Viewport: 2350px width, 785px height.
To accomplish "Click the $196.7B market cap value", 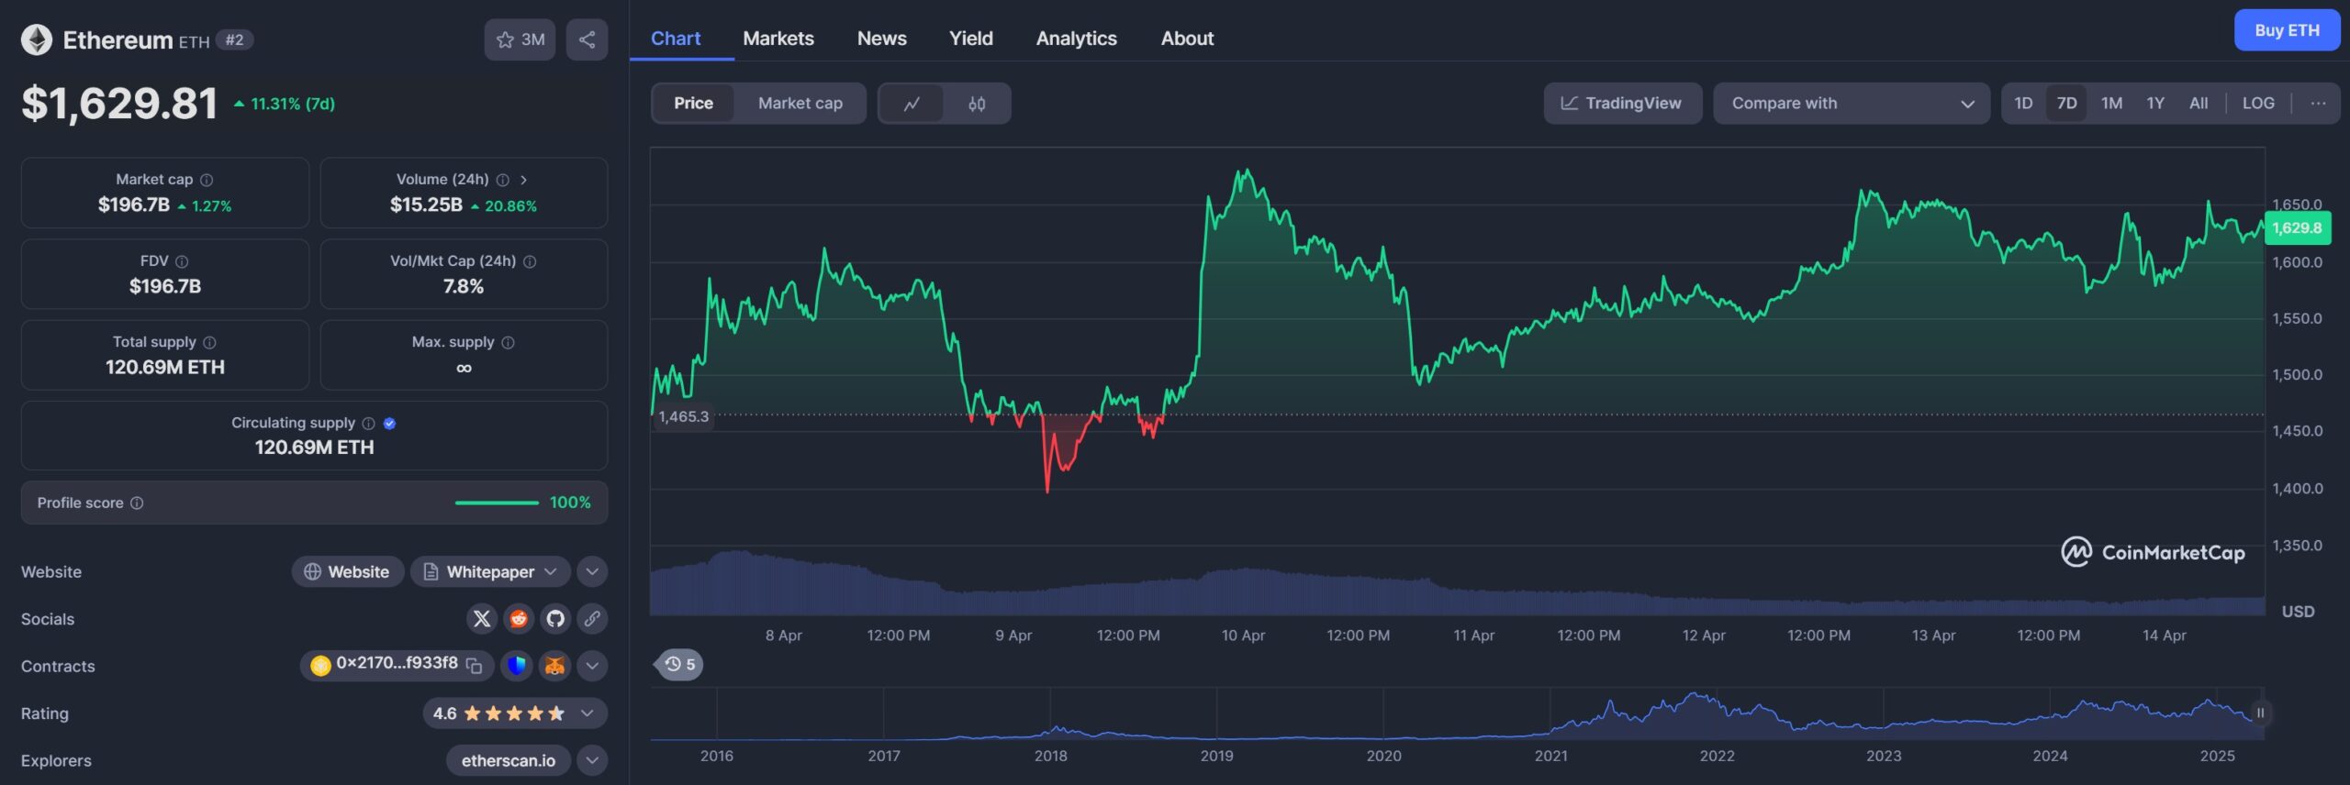I will 134,205.
